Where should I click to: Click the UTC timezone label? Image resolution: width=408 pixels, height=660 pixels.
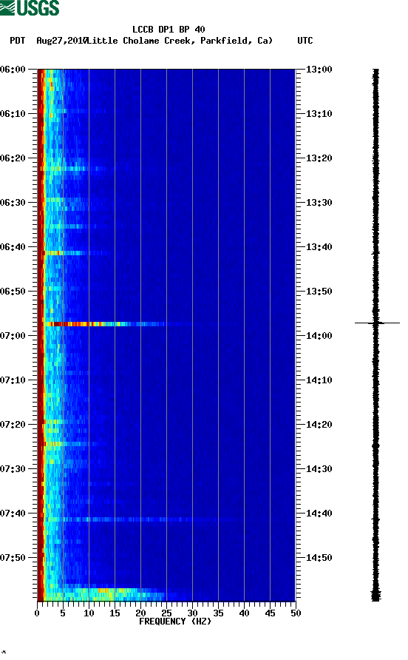[305, 41]
